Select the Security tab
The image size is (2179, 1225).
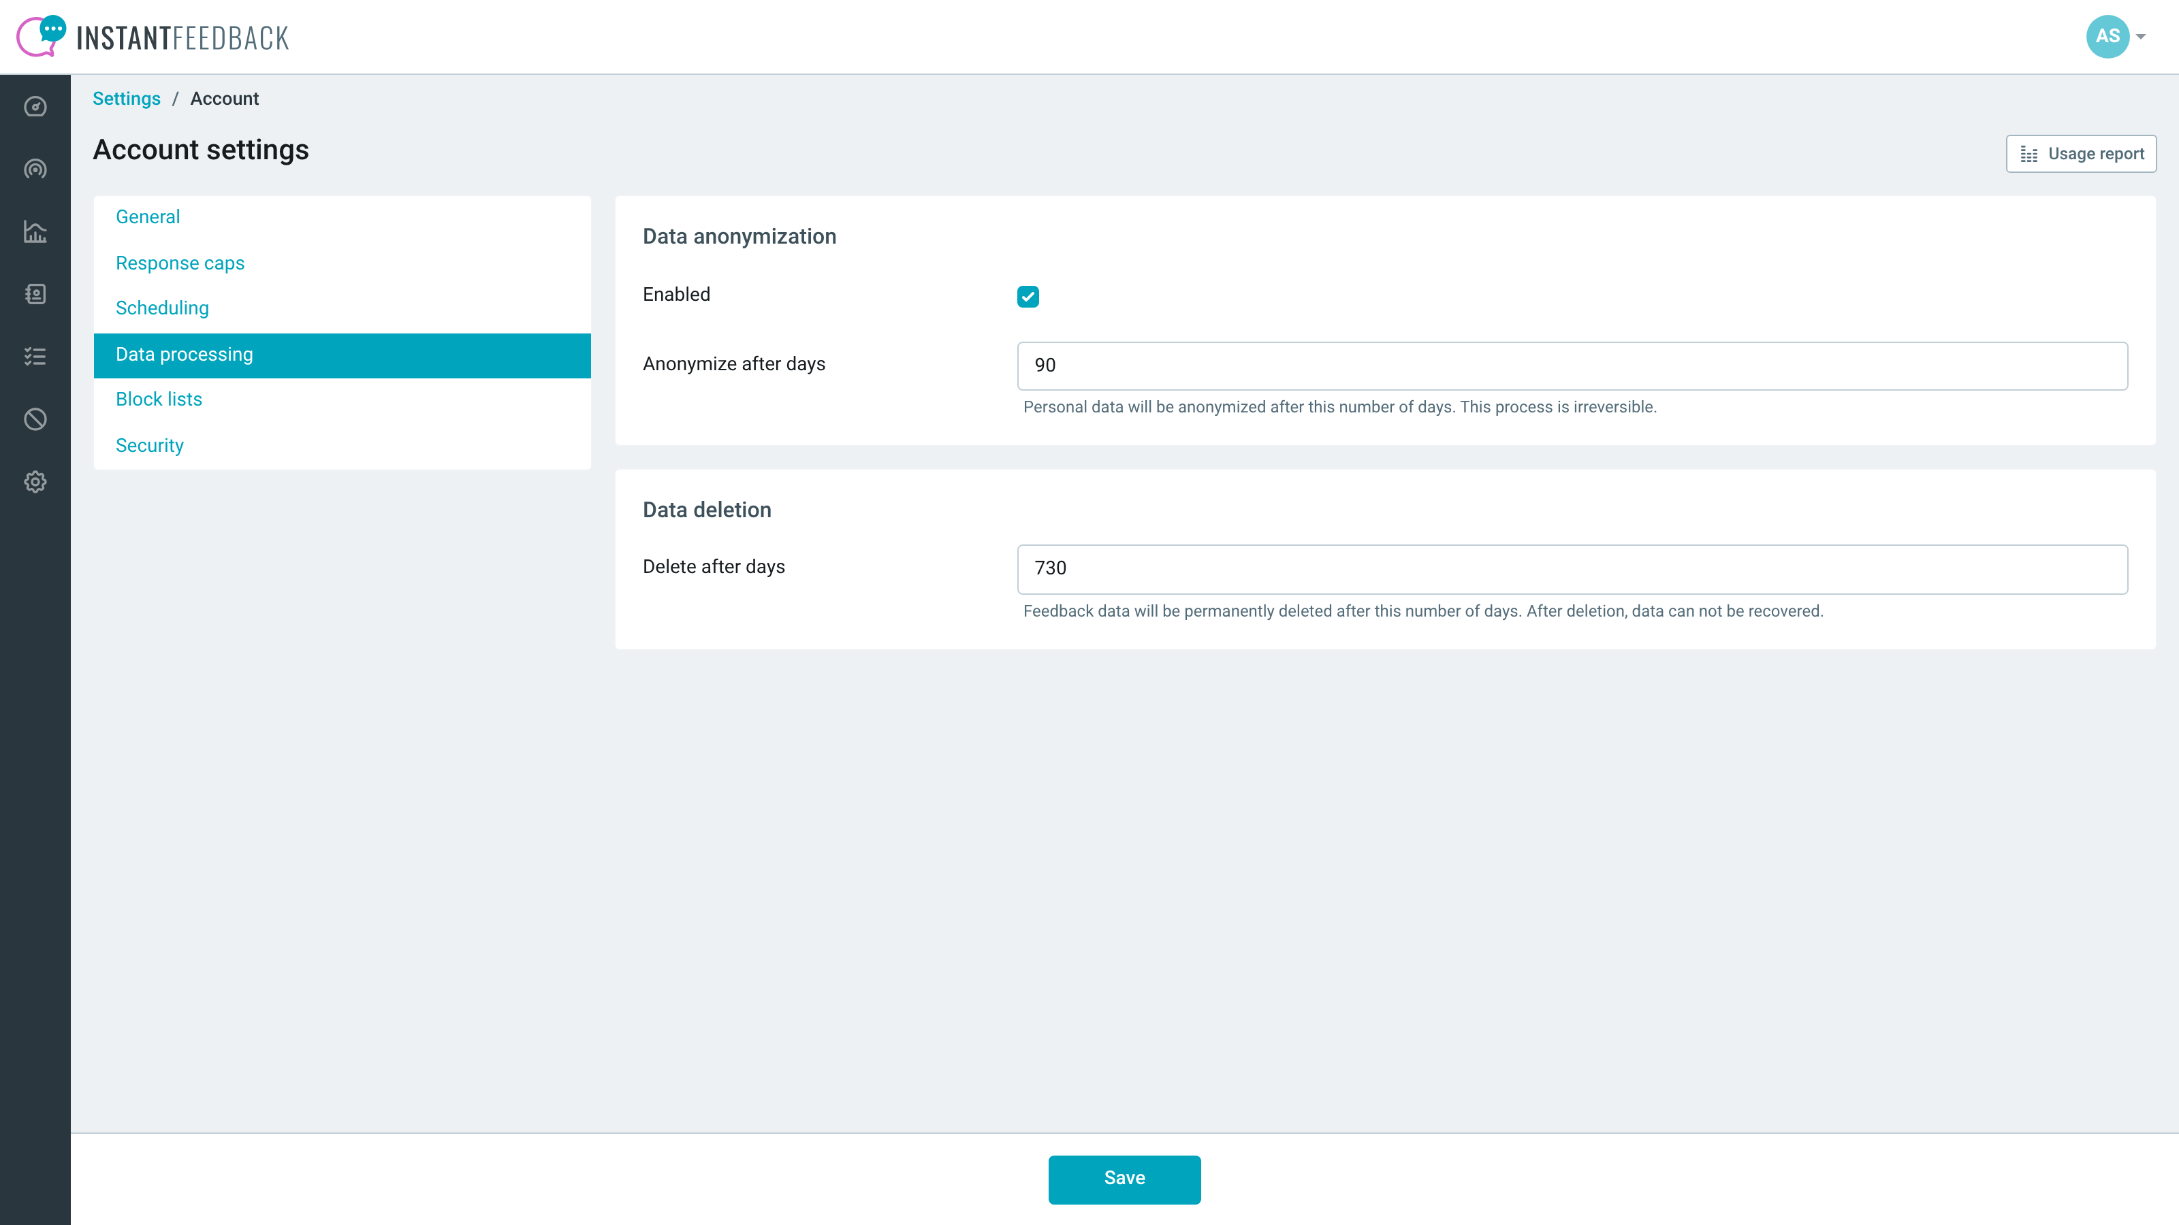point(342,446)
